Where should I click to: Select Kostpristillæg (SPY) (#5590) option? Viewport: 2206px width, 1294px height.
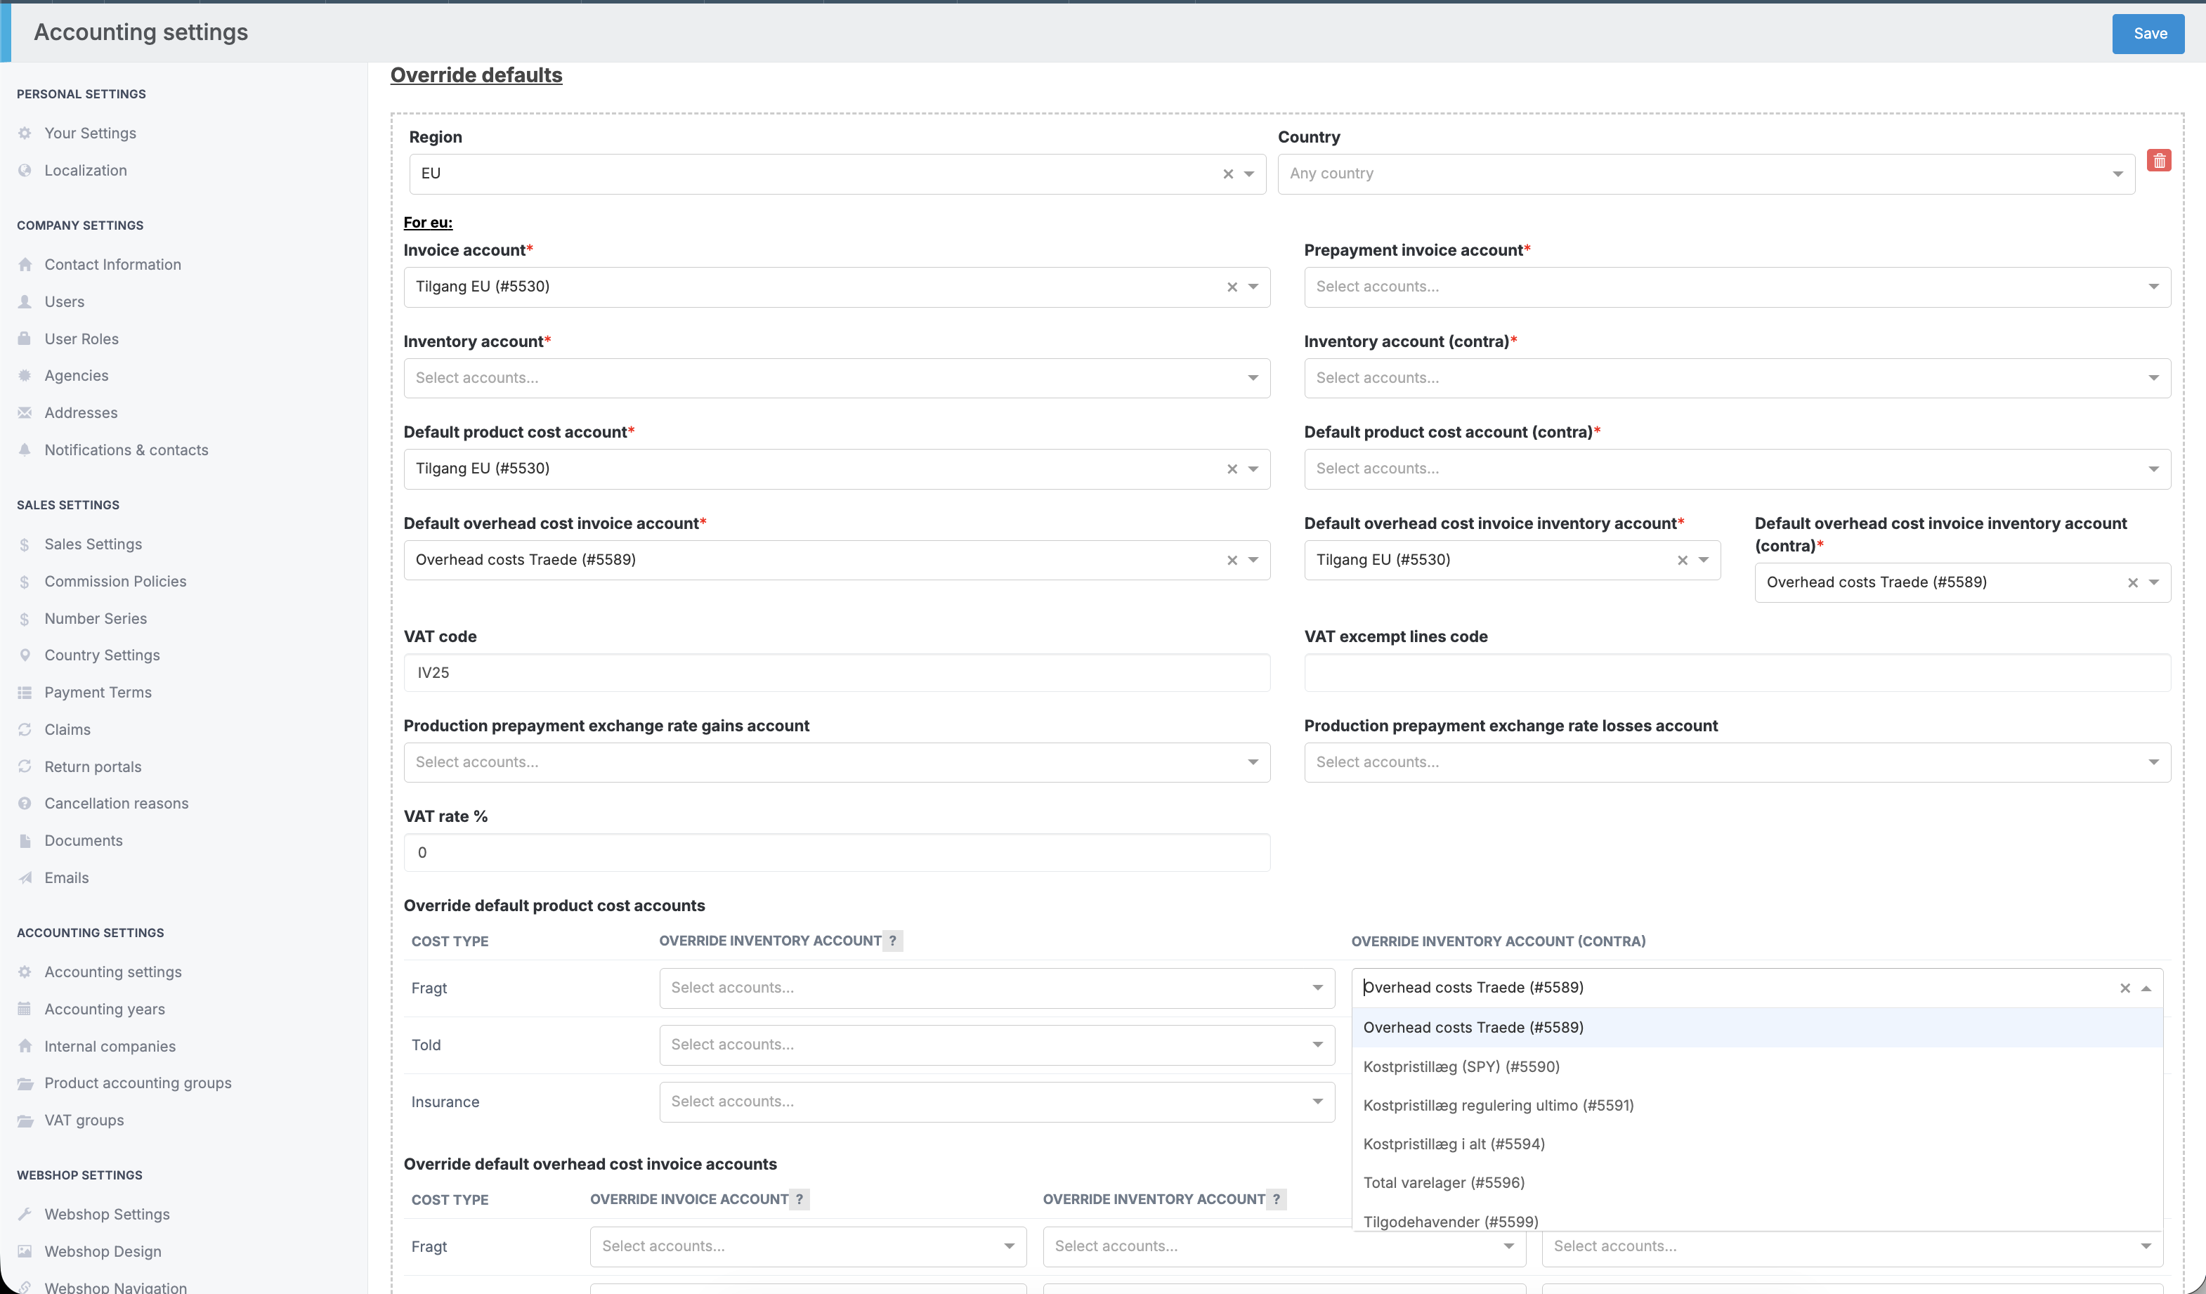[1461, 1066]
